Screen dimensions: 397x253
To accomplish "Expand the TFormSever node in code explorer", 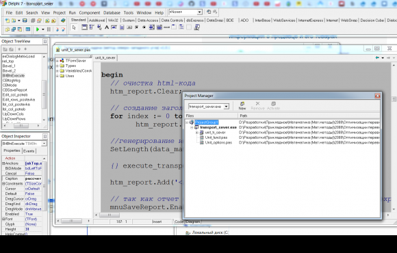I will click(x=57, y=61).
